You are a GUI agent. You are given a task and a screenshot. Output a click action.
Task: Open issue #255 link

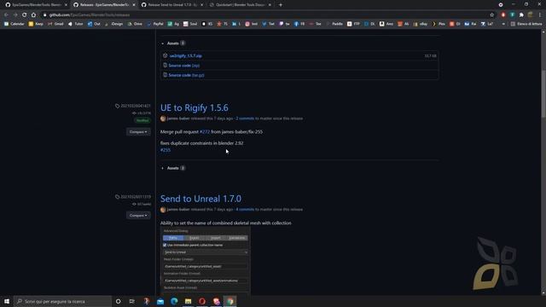point(166,150)
